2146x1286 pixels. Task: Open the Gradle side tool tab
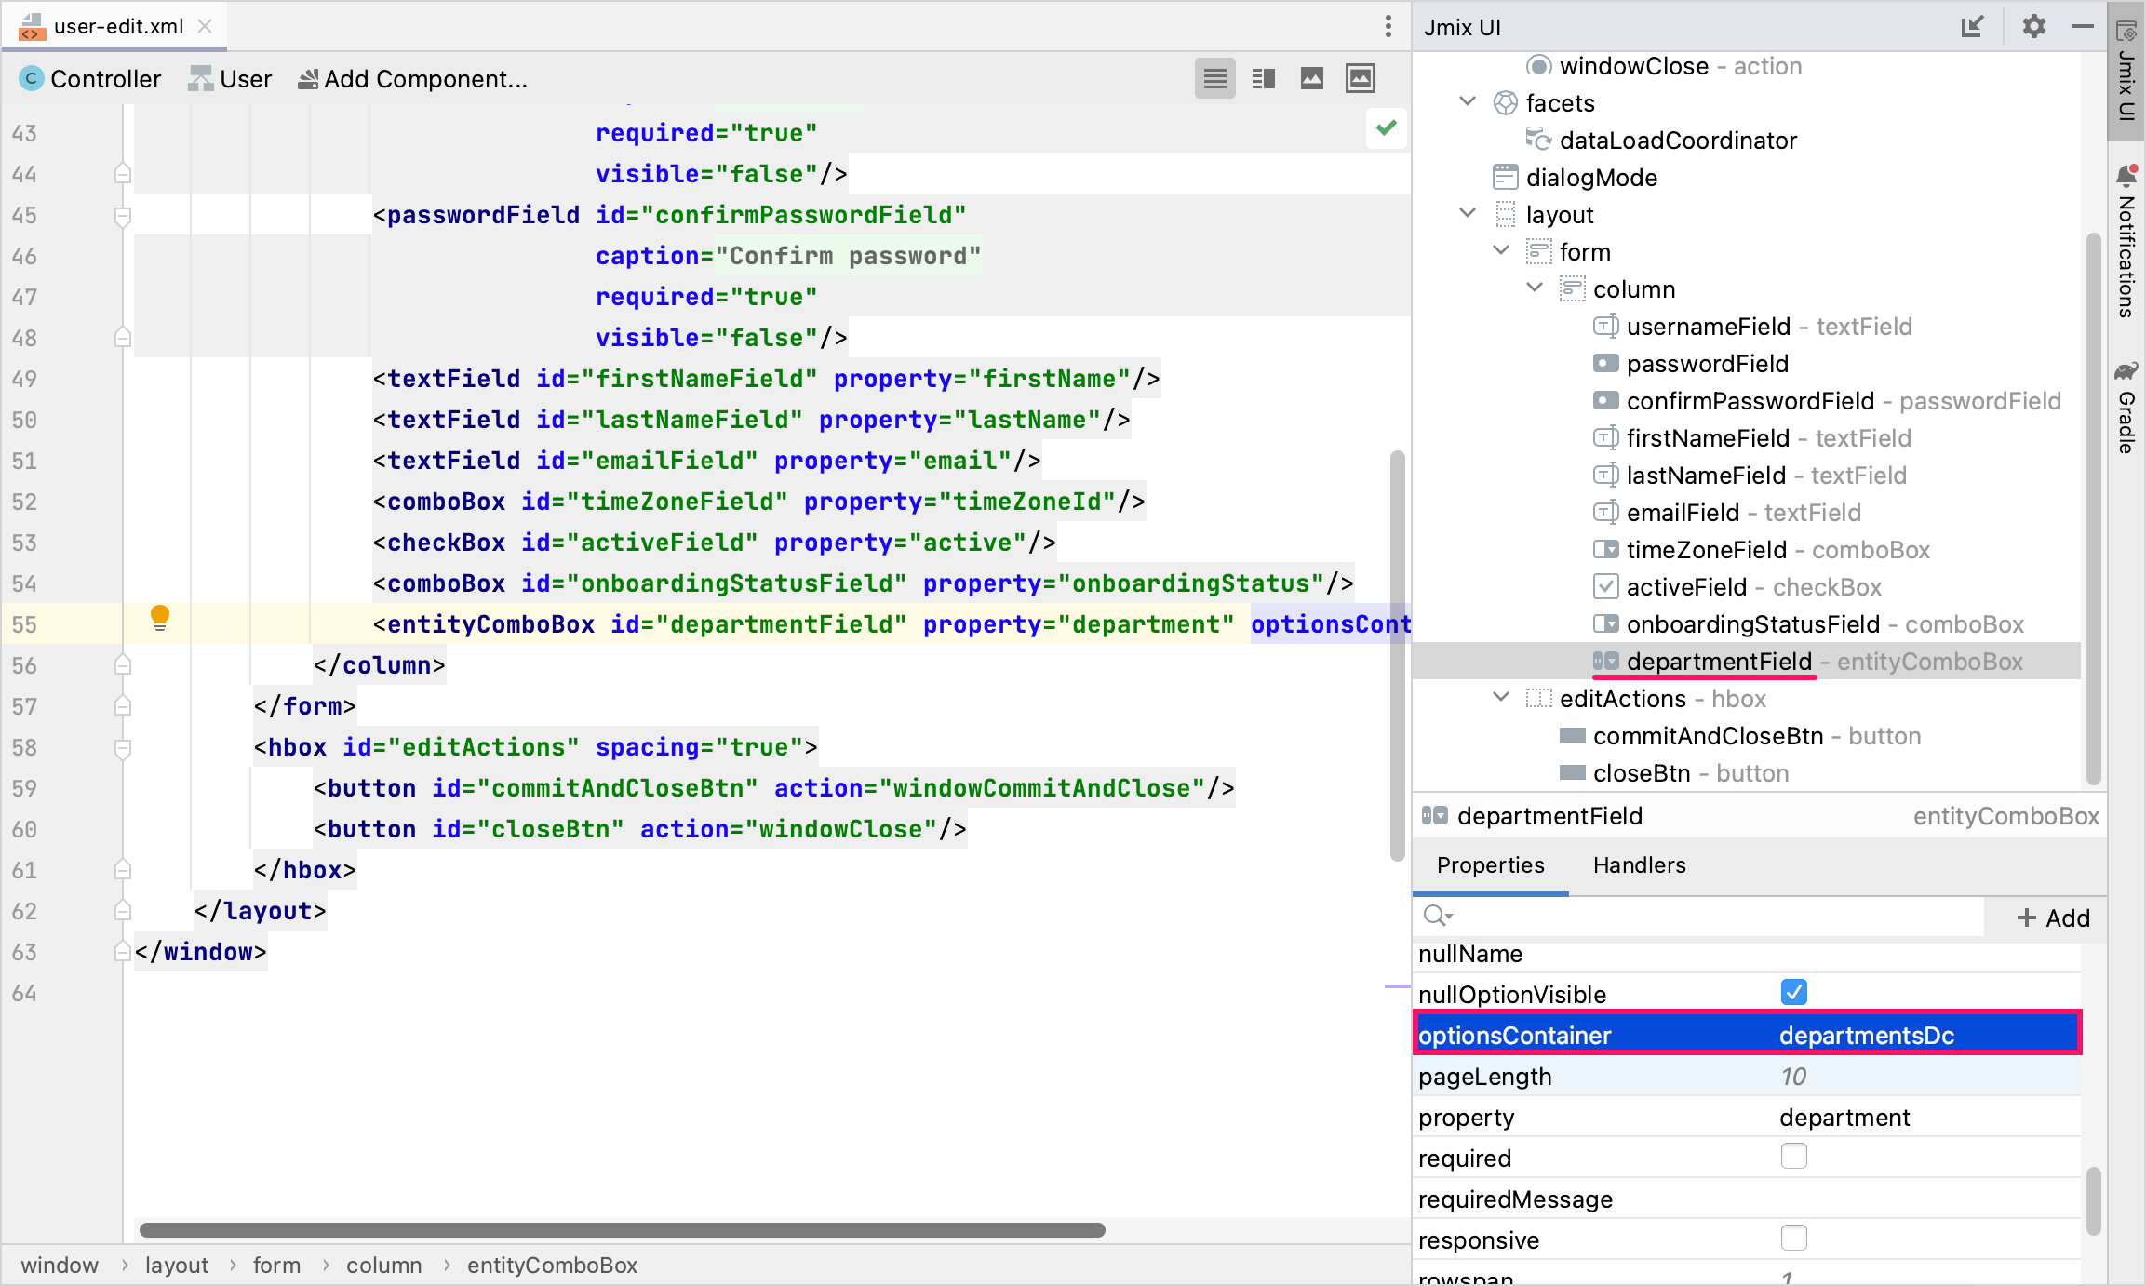(2126, 407)
